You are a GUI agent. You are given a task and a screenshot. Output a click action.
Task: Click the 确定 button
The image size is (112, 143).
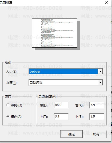coord(71,134)
